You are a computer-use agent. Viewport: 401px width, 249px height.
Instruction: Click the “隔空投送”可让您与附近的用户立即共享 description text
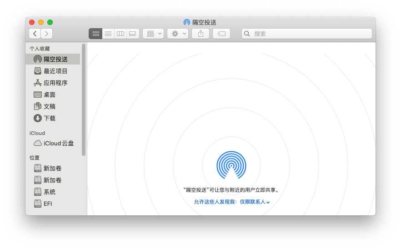(231, 190)
